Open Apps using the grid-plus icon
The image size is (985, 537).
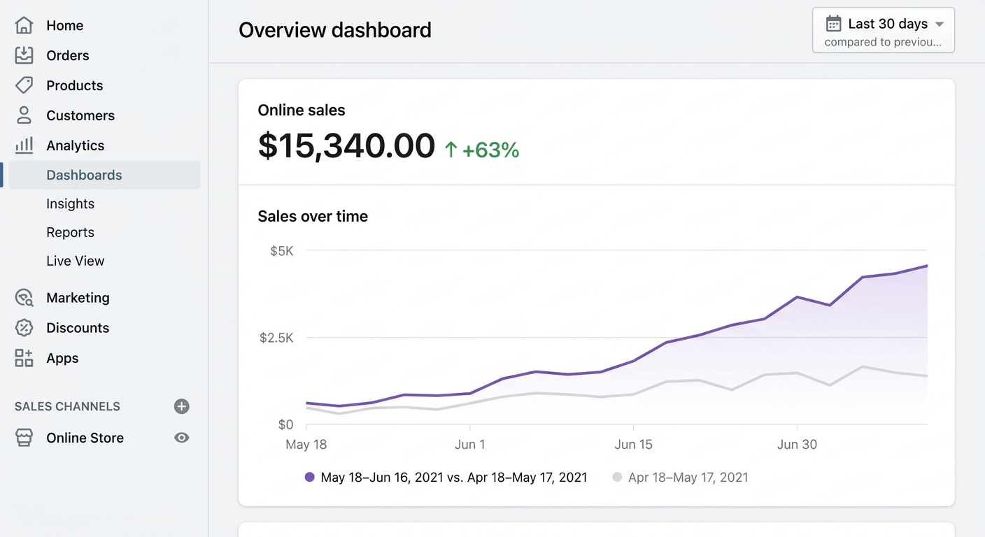tap(24, 358)
